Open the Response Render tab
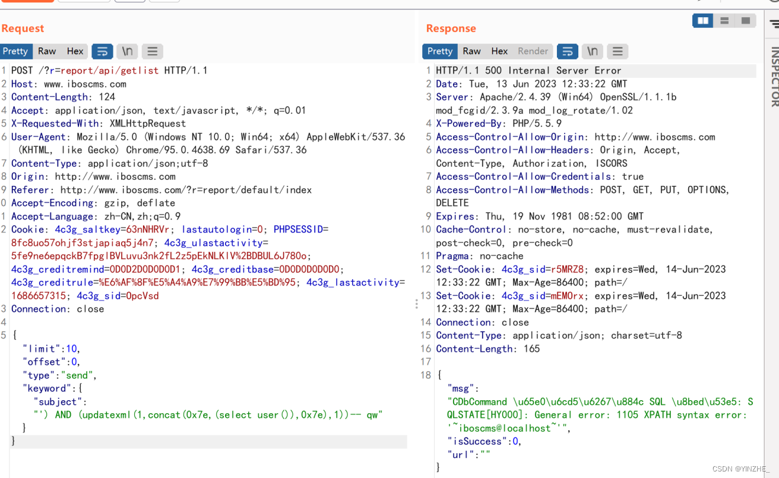 click(533, 51)
